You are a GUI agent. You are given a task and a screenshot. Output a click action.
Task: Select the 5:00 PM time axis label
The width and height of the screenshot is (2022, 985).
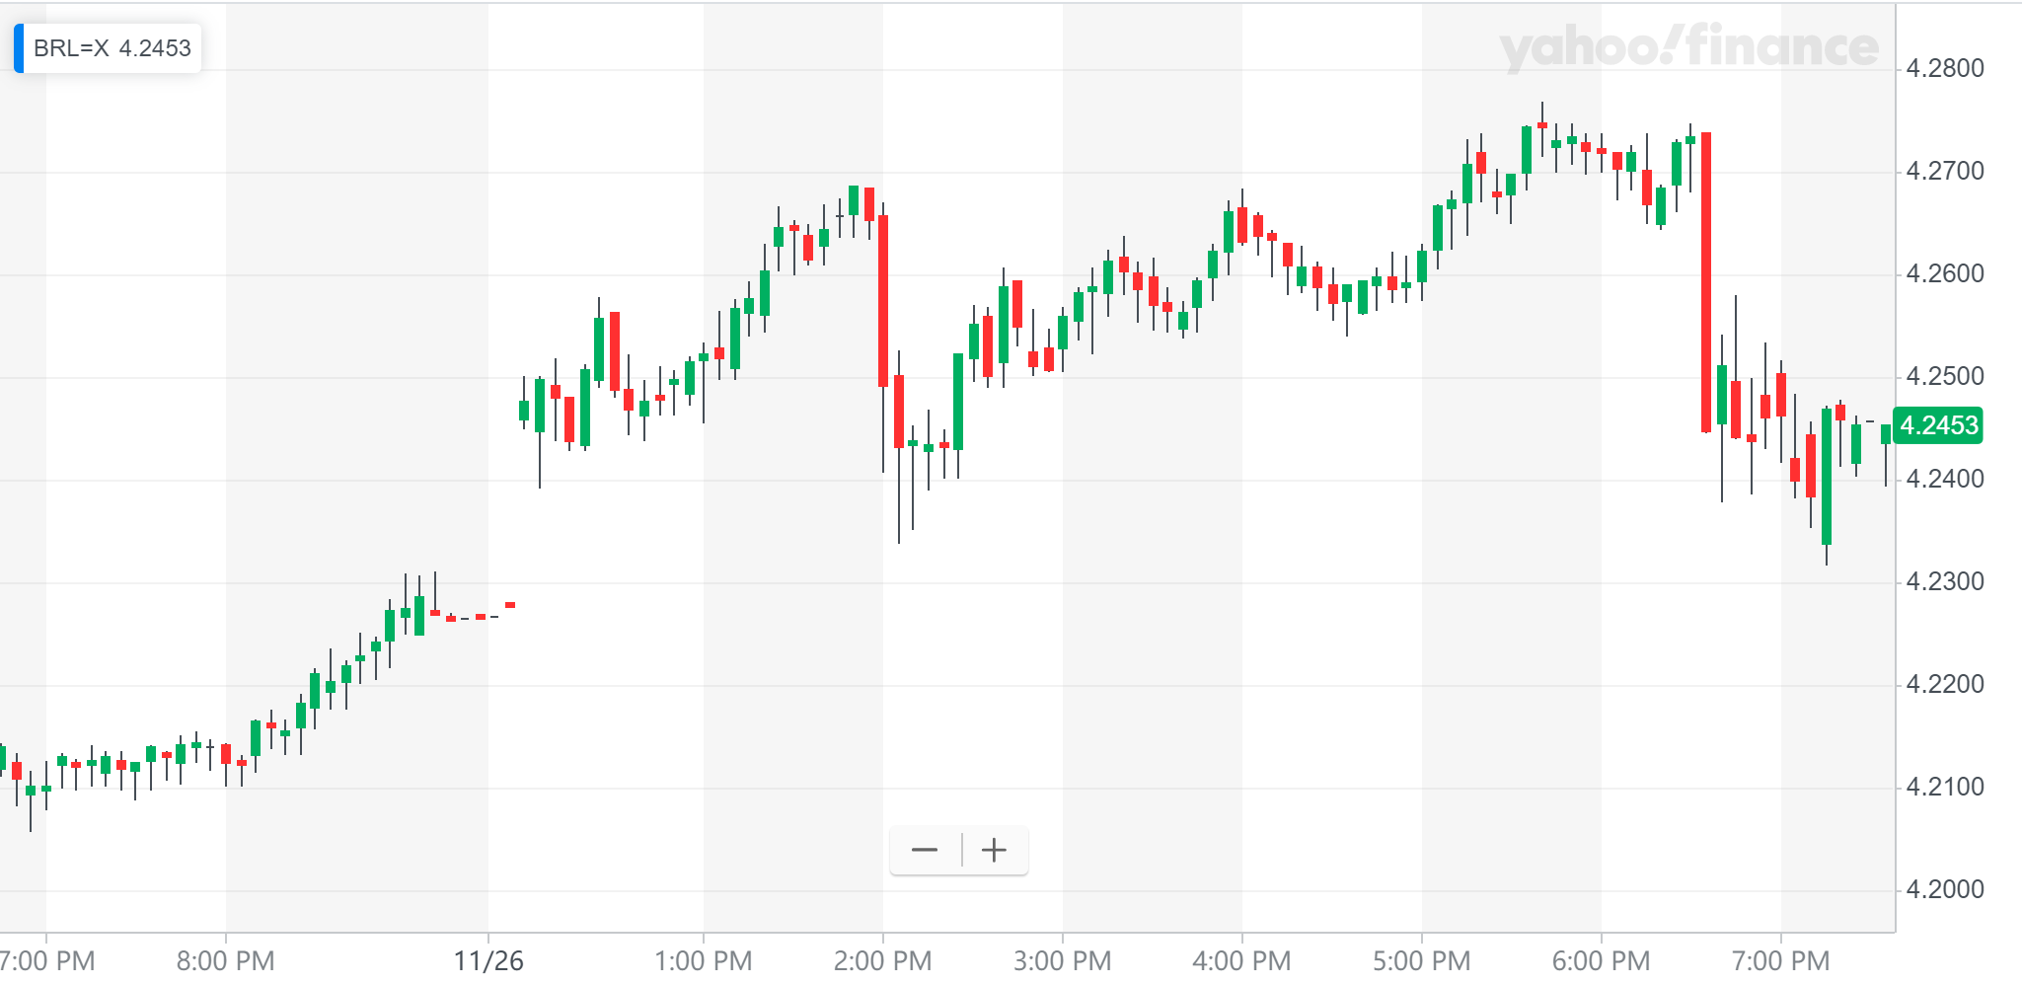tap(1422, 960)
